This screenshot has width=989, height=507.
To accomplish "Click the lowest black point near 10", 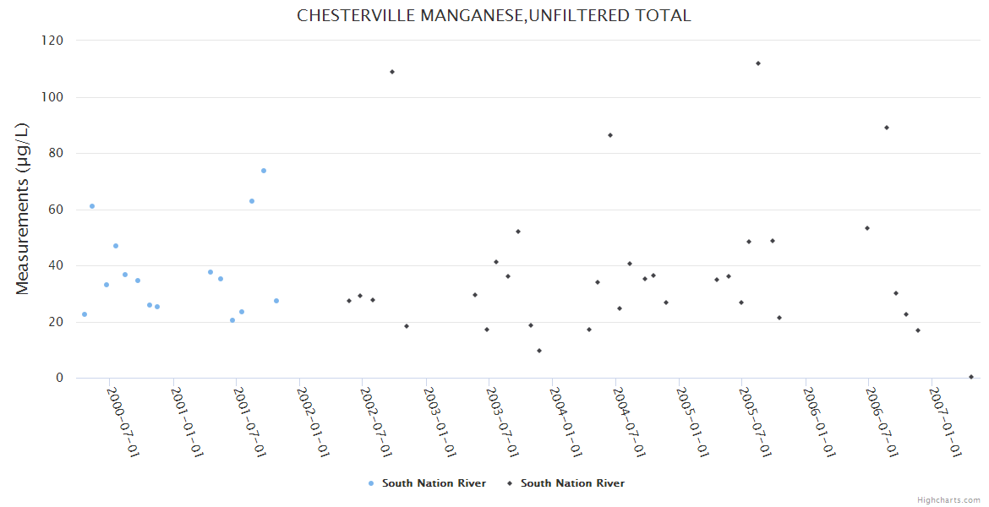I will 539,351.
